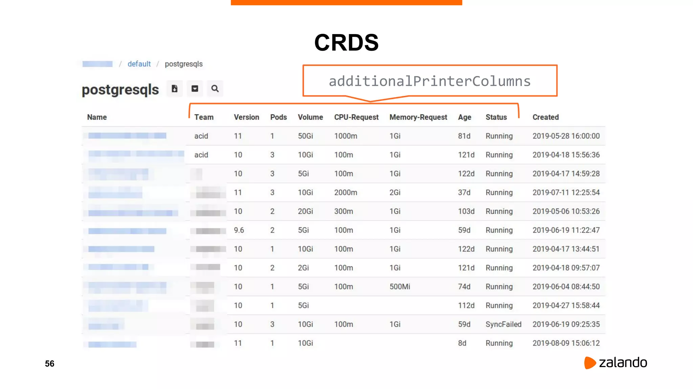This screenshot has height=389, width=693.
Task: Sort by the Pods column header
Action: point(278,117)
